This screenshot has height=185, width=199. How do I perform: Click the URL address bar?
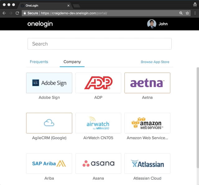coord(106,13)
